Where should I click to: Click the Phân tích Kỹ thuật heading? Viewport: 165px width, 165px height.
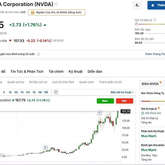tap(152, 131)
